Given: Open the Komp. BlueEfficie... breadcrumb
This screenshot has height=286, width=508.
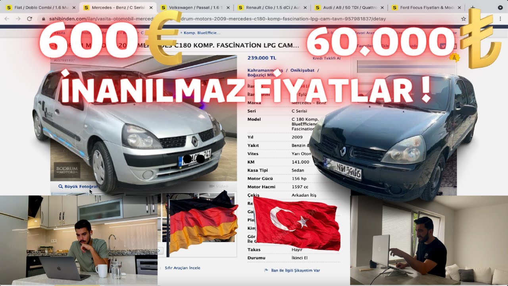Looking at the screenshot, I should 202,33.
